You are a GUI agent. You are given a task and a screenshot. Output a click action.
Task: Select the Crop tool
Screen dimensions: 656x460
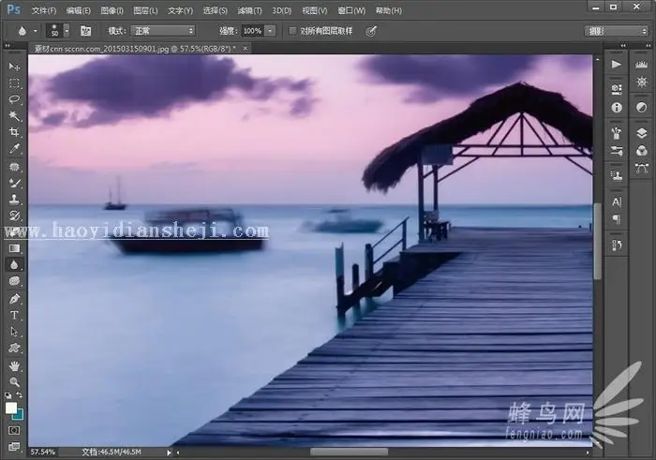click(x=14, y=132)
